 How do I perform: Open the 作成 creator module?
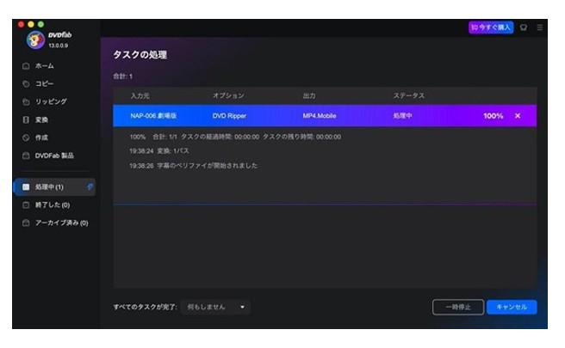click(x=41, y=137)
